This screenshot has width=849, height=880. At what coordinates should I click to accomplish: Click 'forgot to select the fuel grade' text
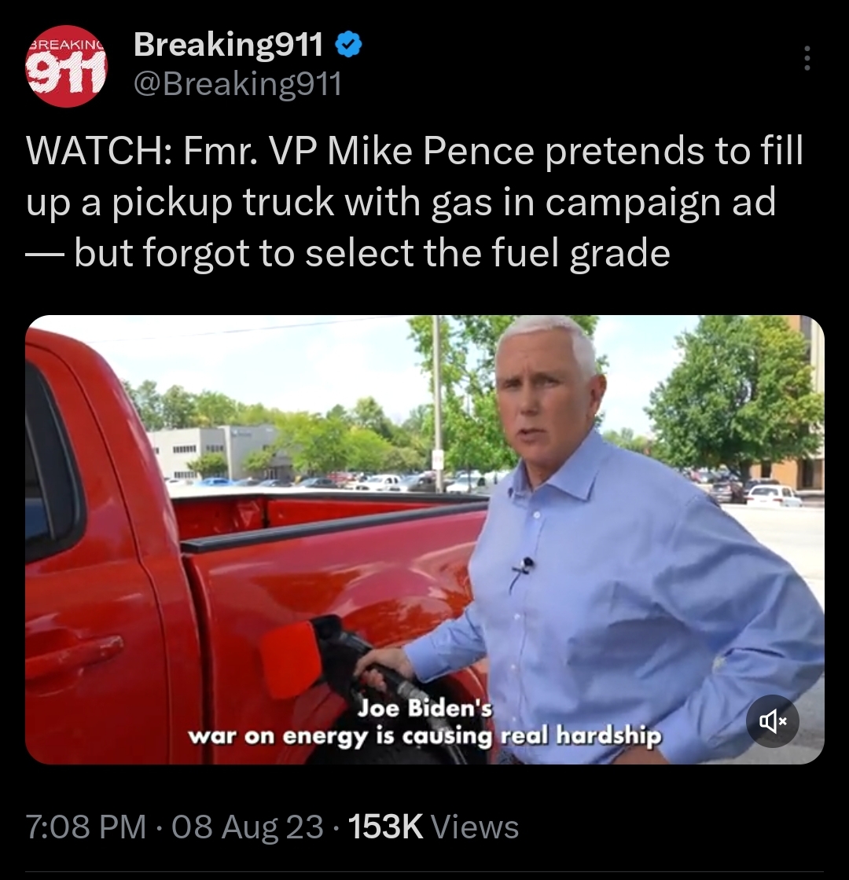click(406, 253)
